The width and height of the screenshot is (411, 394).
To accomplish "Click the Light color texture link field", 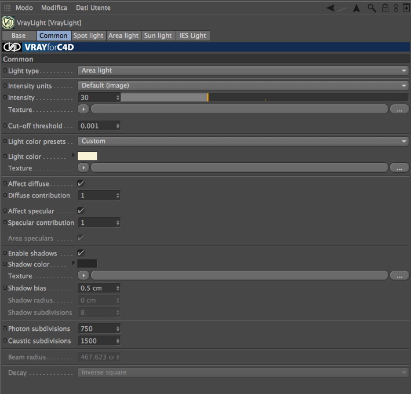I will (239, 167).
